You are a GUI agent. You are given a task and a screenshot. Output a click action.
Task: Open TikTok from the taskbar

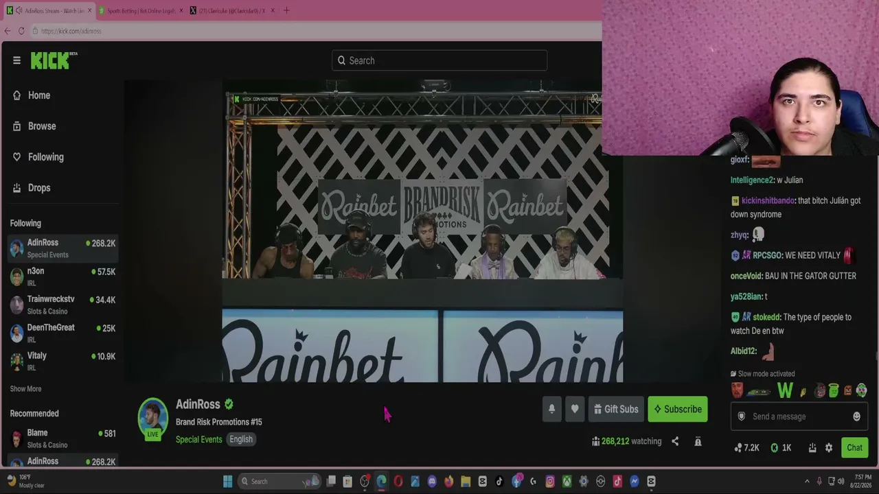point(499,481)
